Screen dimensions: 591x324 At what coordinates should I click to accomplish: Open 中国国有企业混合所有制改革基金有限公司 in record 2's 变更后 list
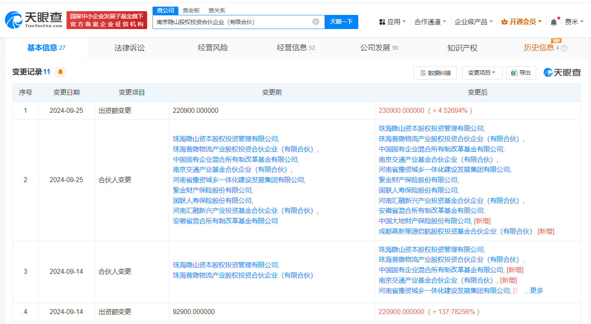pos(441,149)
